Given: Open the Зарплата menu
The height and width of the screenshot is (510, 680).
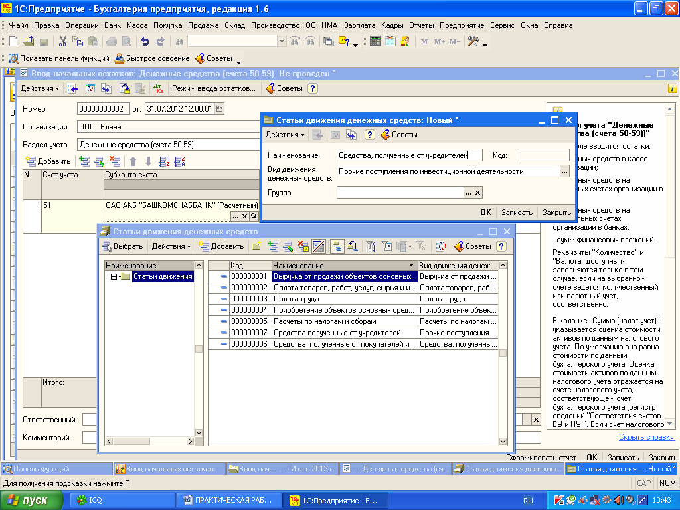Looking at the screenshot, I should coord(359,25).
